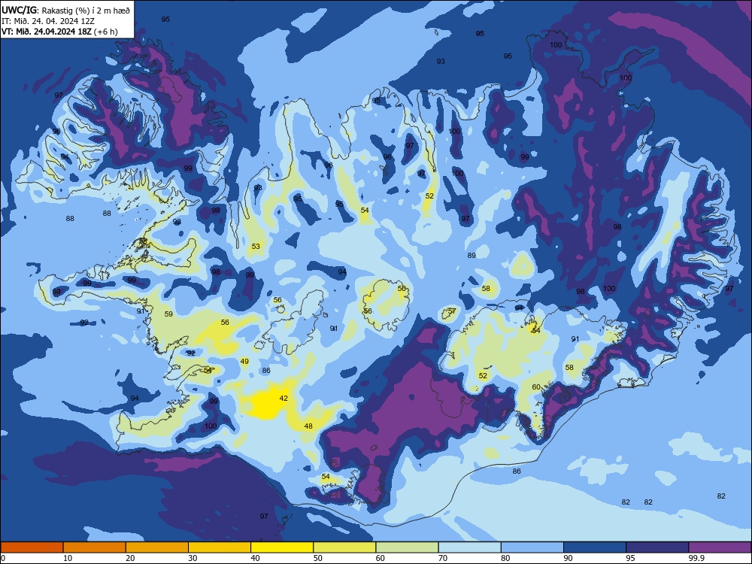This screenshot has height=564, width=752.
Task: Click the 0–10 dark orange legend swatch
Action: click(x=32, y=547)
